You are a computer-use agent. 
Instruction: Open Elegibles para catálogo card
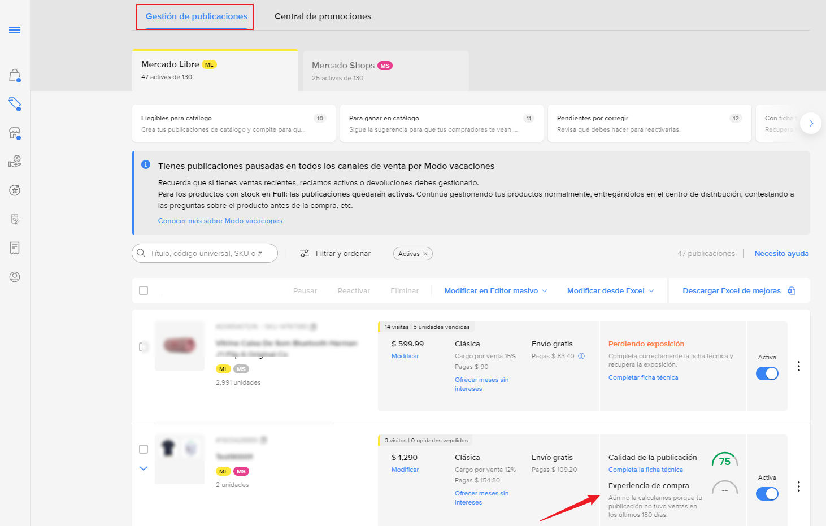click(234, 123)
